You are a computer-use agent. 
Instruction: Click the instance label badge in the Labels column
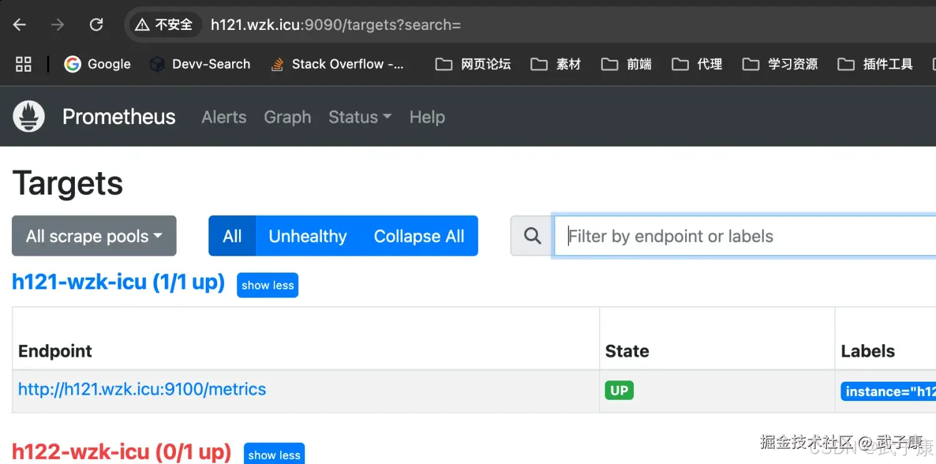tap(887, 391)
